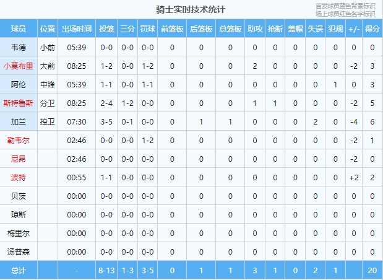Select player 阿伦 in the table
This screenshot has height=280, width=383.
[19, 85]
